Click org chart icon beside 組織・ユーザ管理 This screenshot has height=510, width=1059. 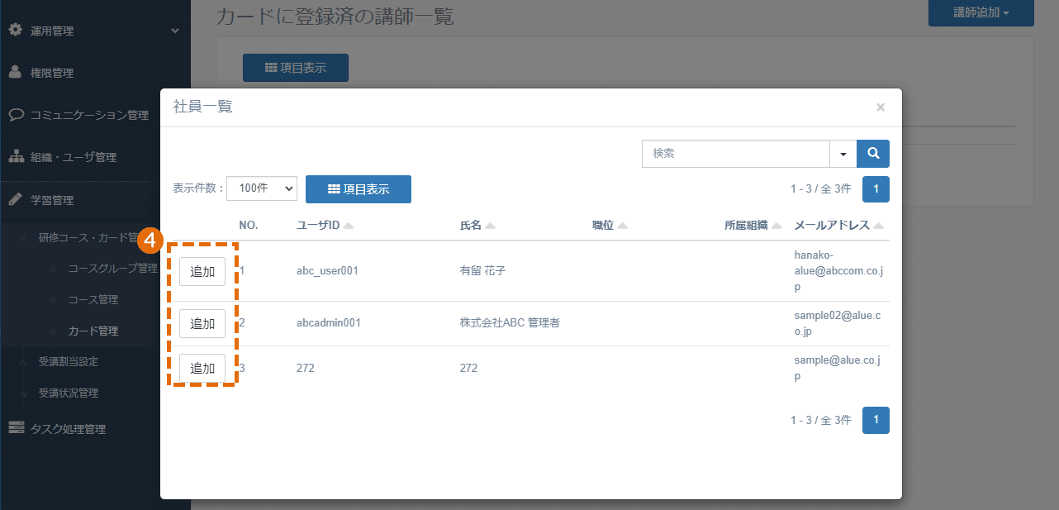coord(16,157)
